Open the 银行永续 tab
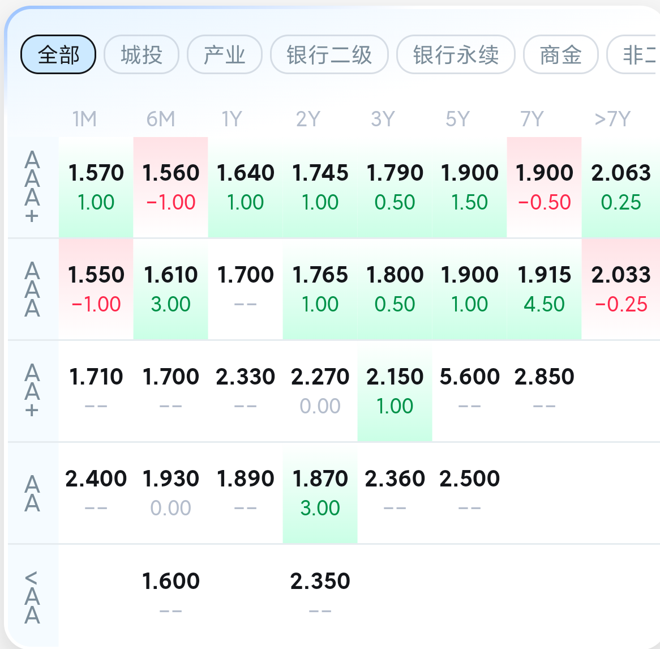660x649 pixels. [x=456, y=54]
